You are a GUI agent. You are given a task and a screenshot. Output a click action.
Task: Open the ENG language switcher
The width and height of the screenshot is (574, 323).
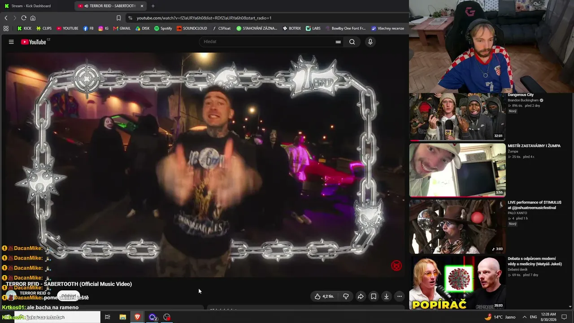(534, 317)
